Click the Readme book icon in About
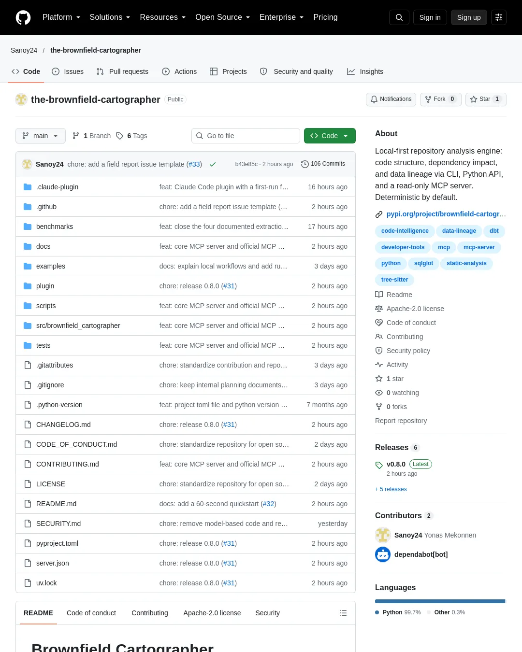Screen dimensions: 522x652 (379, 295)
